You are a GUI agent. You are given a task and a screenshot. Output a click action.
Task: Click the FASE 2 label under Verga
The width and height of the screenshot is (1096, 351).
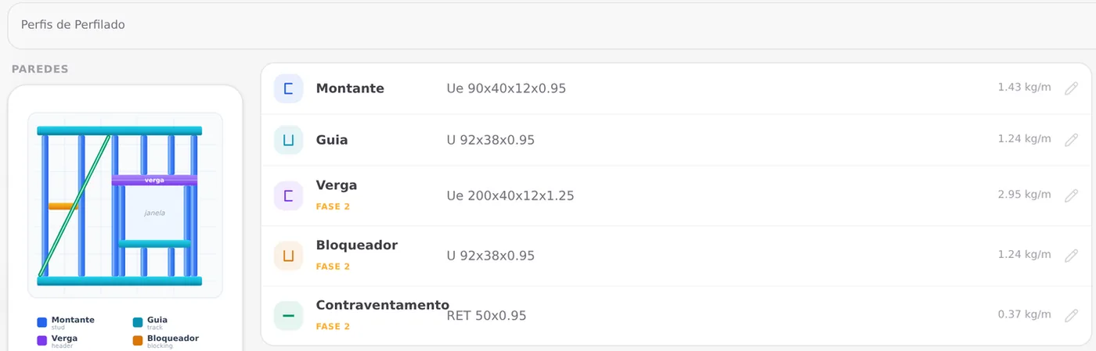333,206
